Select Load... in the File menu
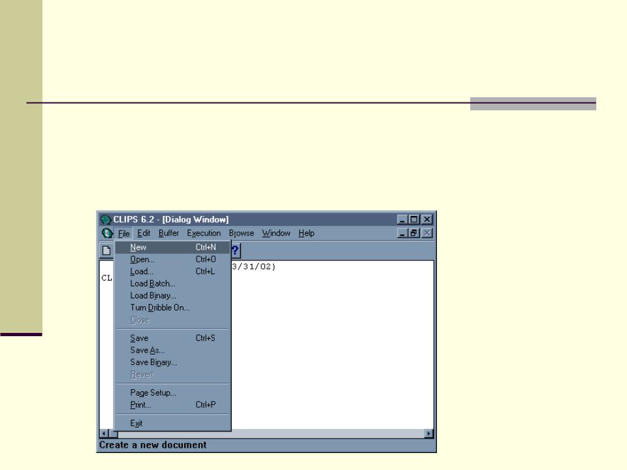This screenshot has width=627, height=470. point(172,272)
